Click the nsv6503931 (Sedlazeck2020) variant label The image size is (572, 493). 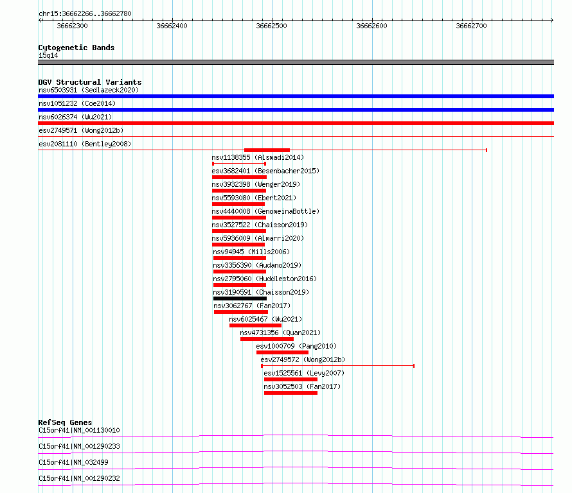pos(89,90)
